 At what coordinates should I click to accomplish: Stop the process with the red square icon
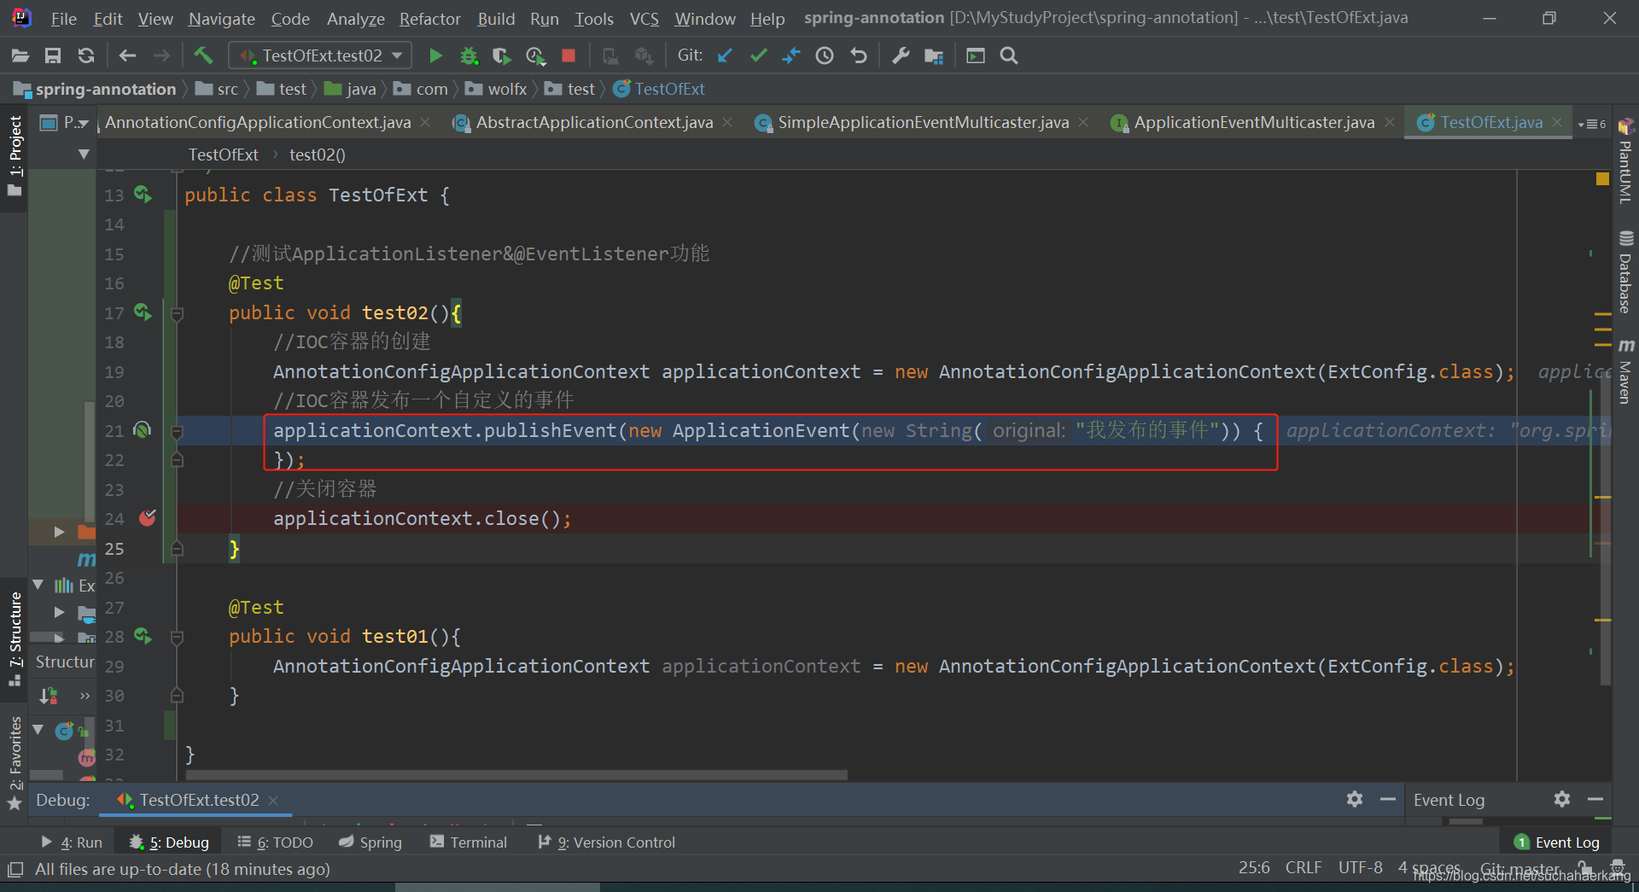pyautogui.click(x=569, y=55)
